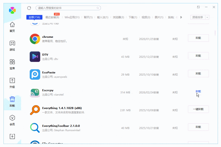This screenshot has width=221, height=147.
Task: Click the 出品公司: viarotel publisher text
Action: click(53, 94)
